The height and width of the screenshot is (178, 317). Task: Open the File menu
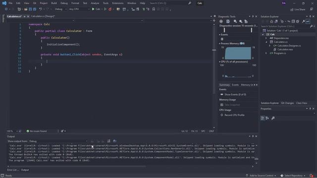[10, 3]
